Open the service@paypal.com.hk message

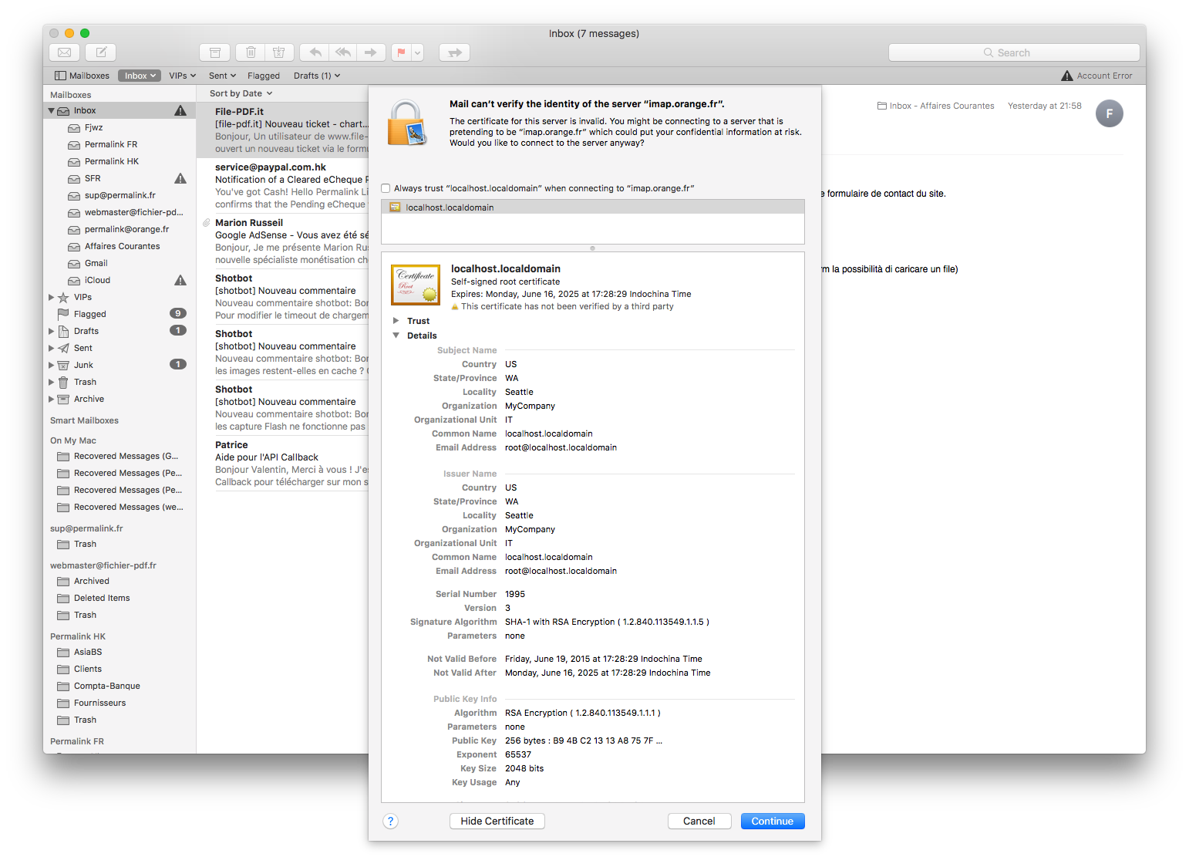click(x=283, y=186)
